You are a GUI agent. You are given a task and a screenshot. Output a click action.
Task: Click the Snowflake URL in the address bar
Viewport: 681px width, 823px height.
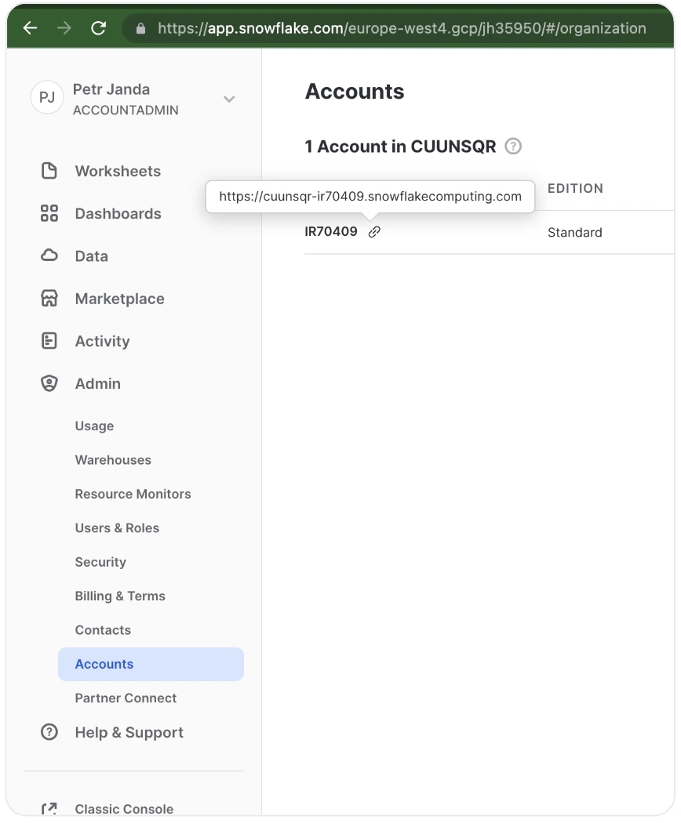[402, 28]
